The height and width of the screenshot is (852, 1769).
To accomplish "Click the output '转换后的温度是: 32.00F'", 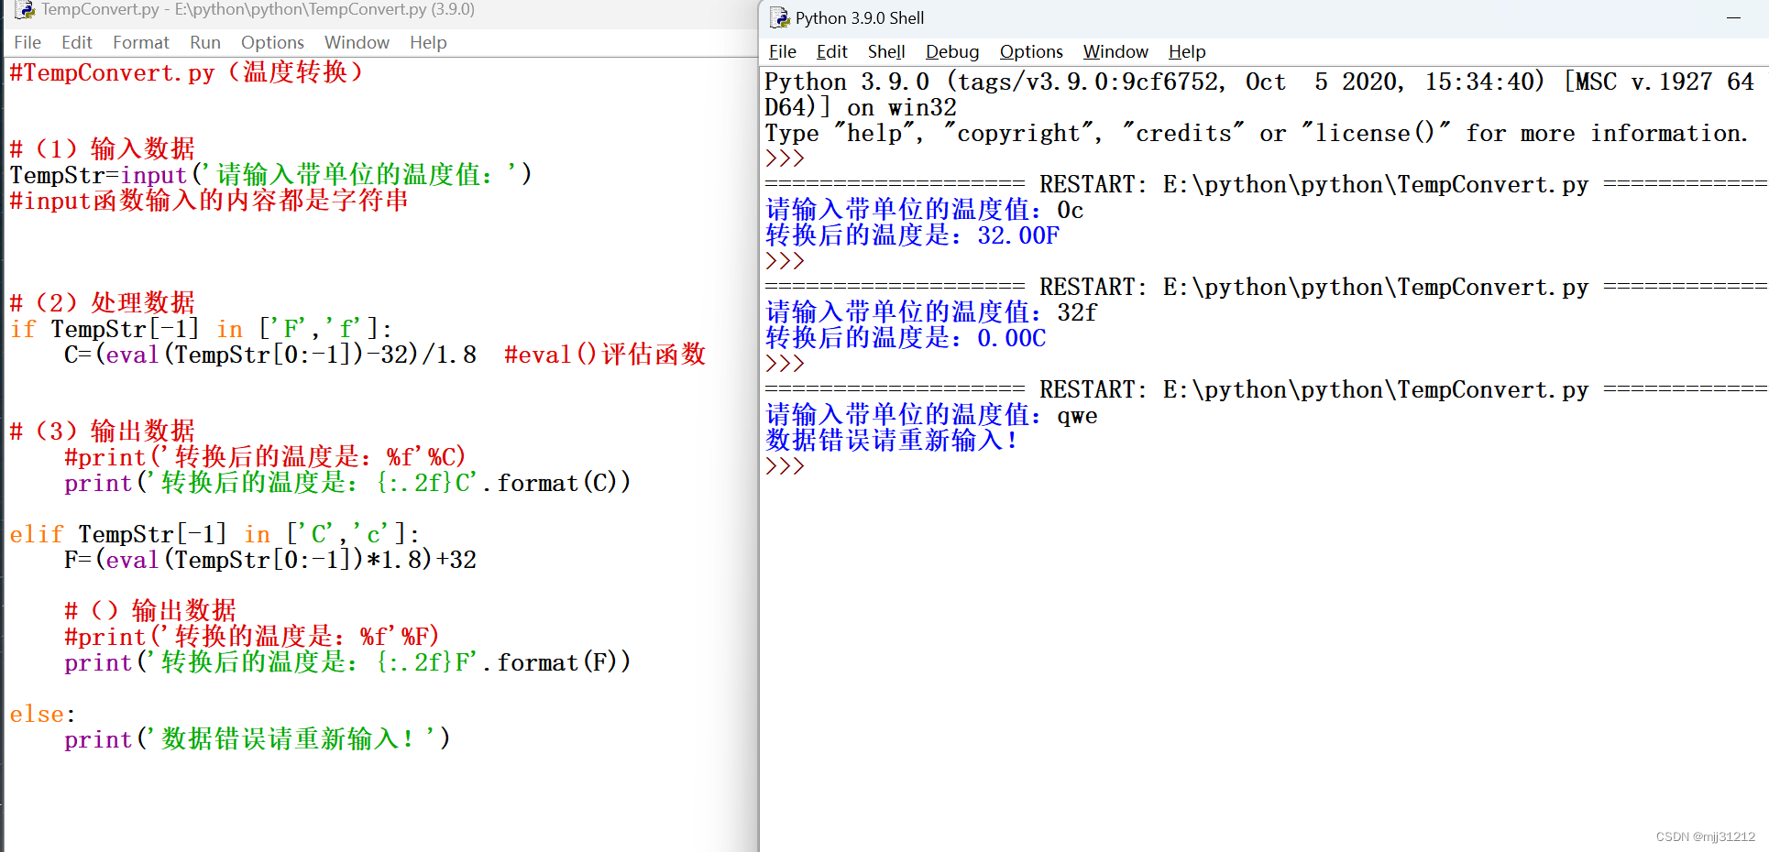I will click(912, 235).
